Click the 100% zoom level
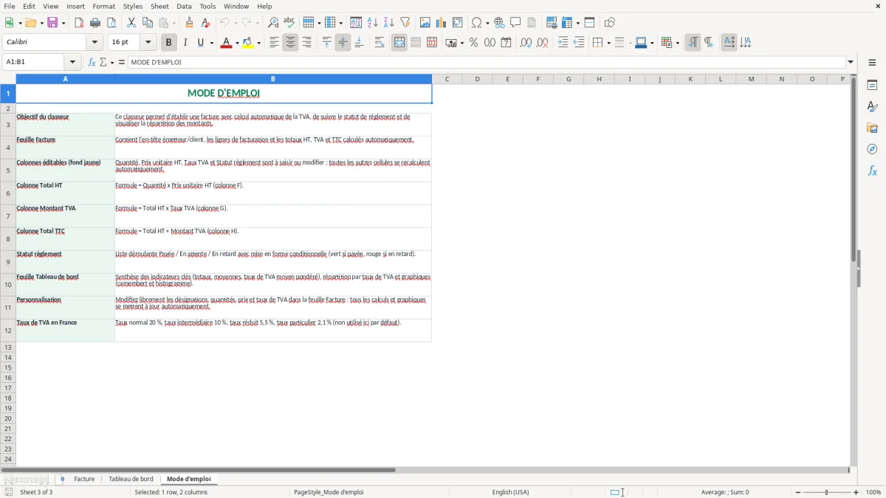 pyautogui.click(x=873, y=492)
